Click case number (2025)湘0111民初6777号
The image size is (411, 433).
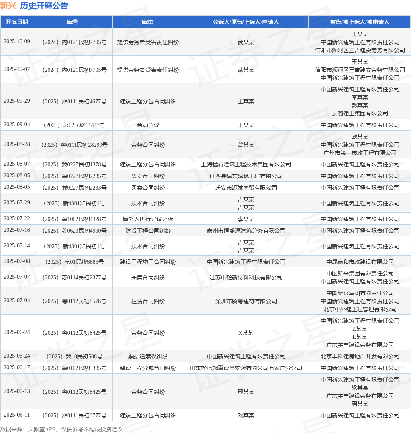tap(74, 415)
